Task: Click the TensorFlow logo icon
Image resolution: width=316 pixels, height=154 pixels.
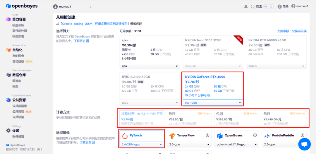Action: 172,136
